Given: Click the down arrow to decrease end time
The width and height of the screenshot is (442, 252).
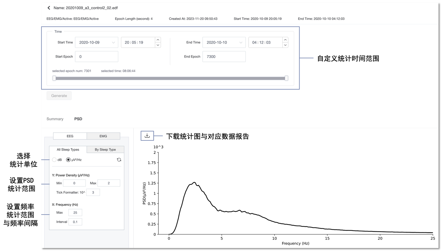Looking at the screenshot, I should 285,45.
